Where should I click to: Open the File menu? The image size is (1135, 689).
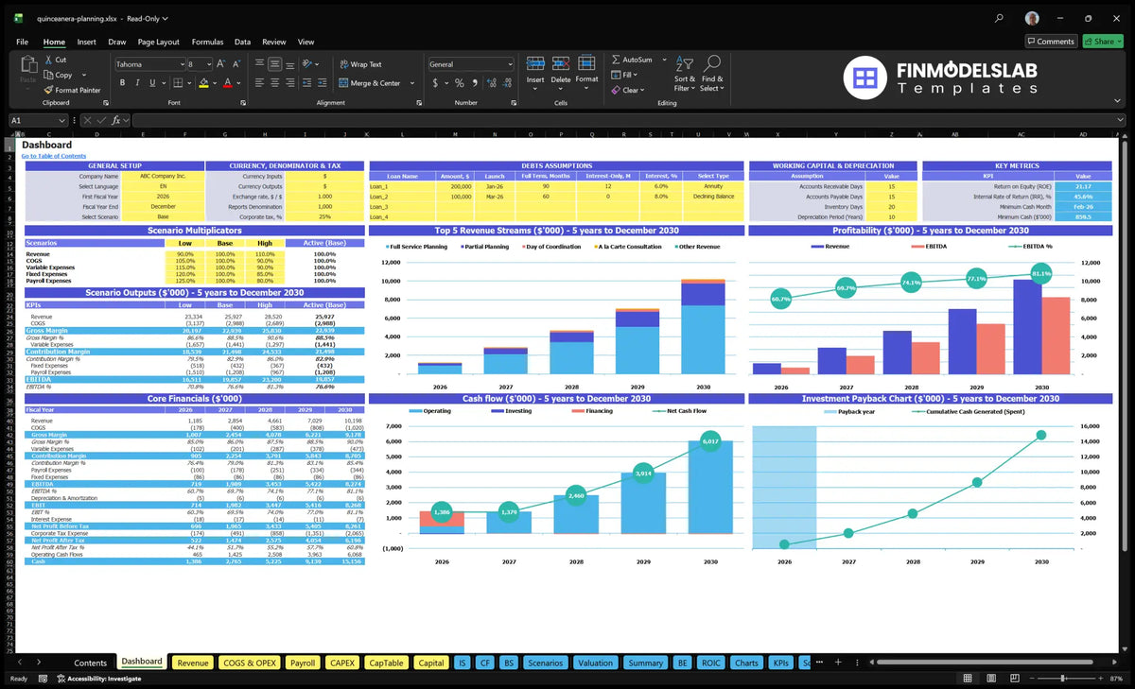(22, 42)
